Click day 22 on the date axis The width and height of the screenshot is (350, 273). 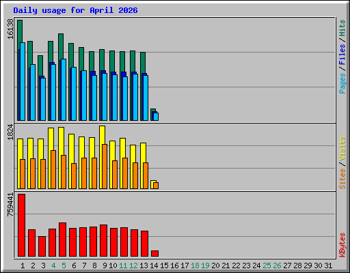236,265
